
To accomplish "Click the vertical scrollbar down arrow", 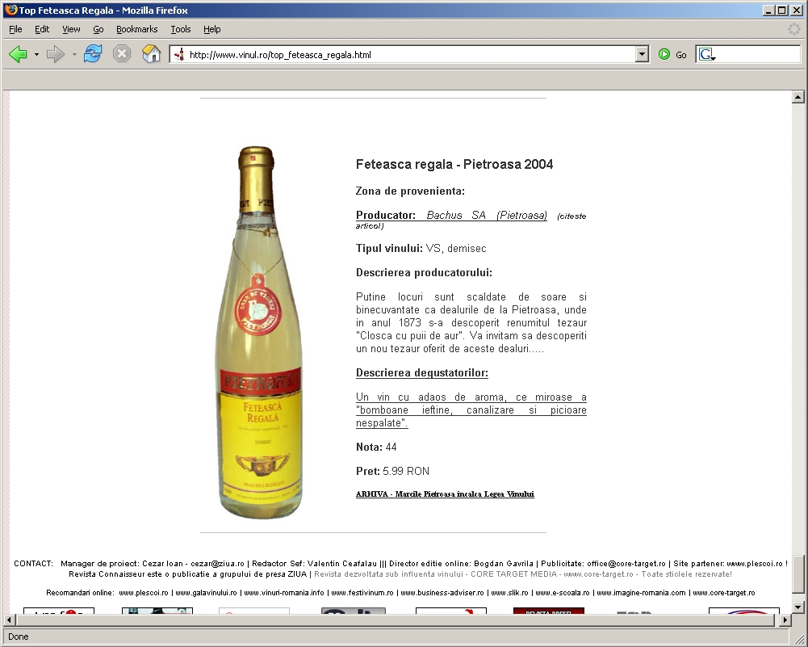I will (798, 607).
